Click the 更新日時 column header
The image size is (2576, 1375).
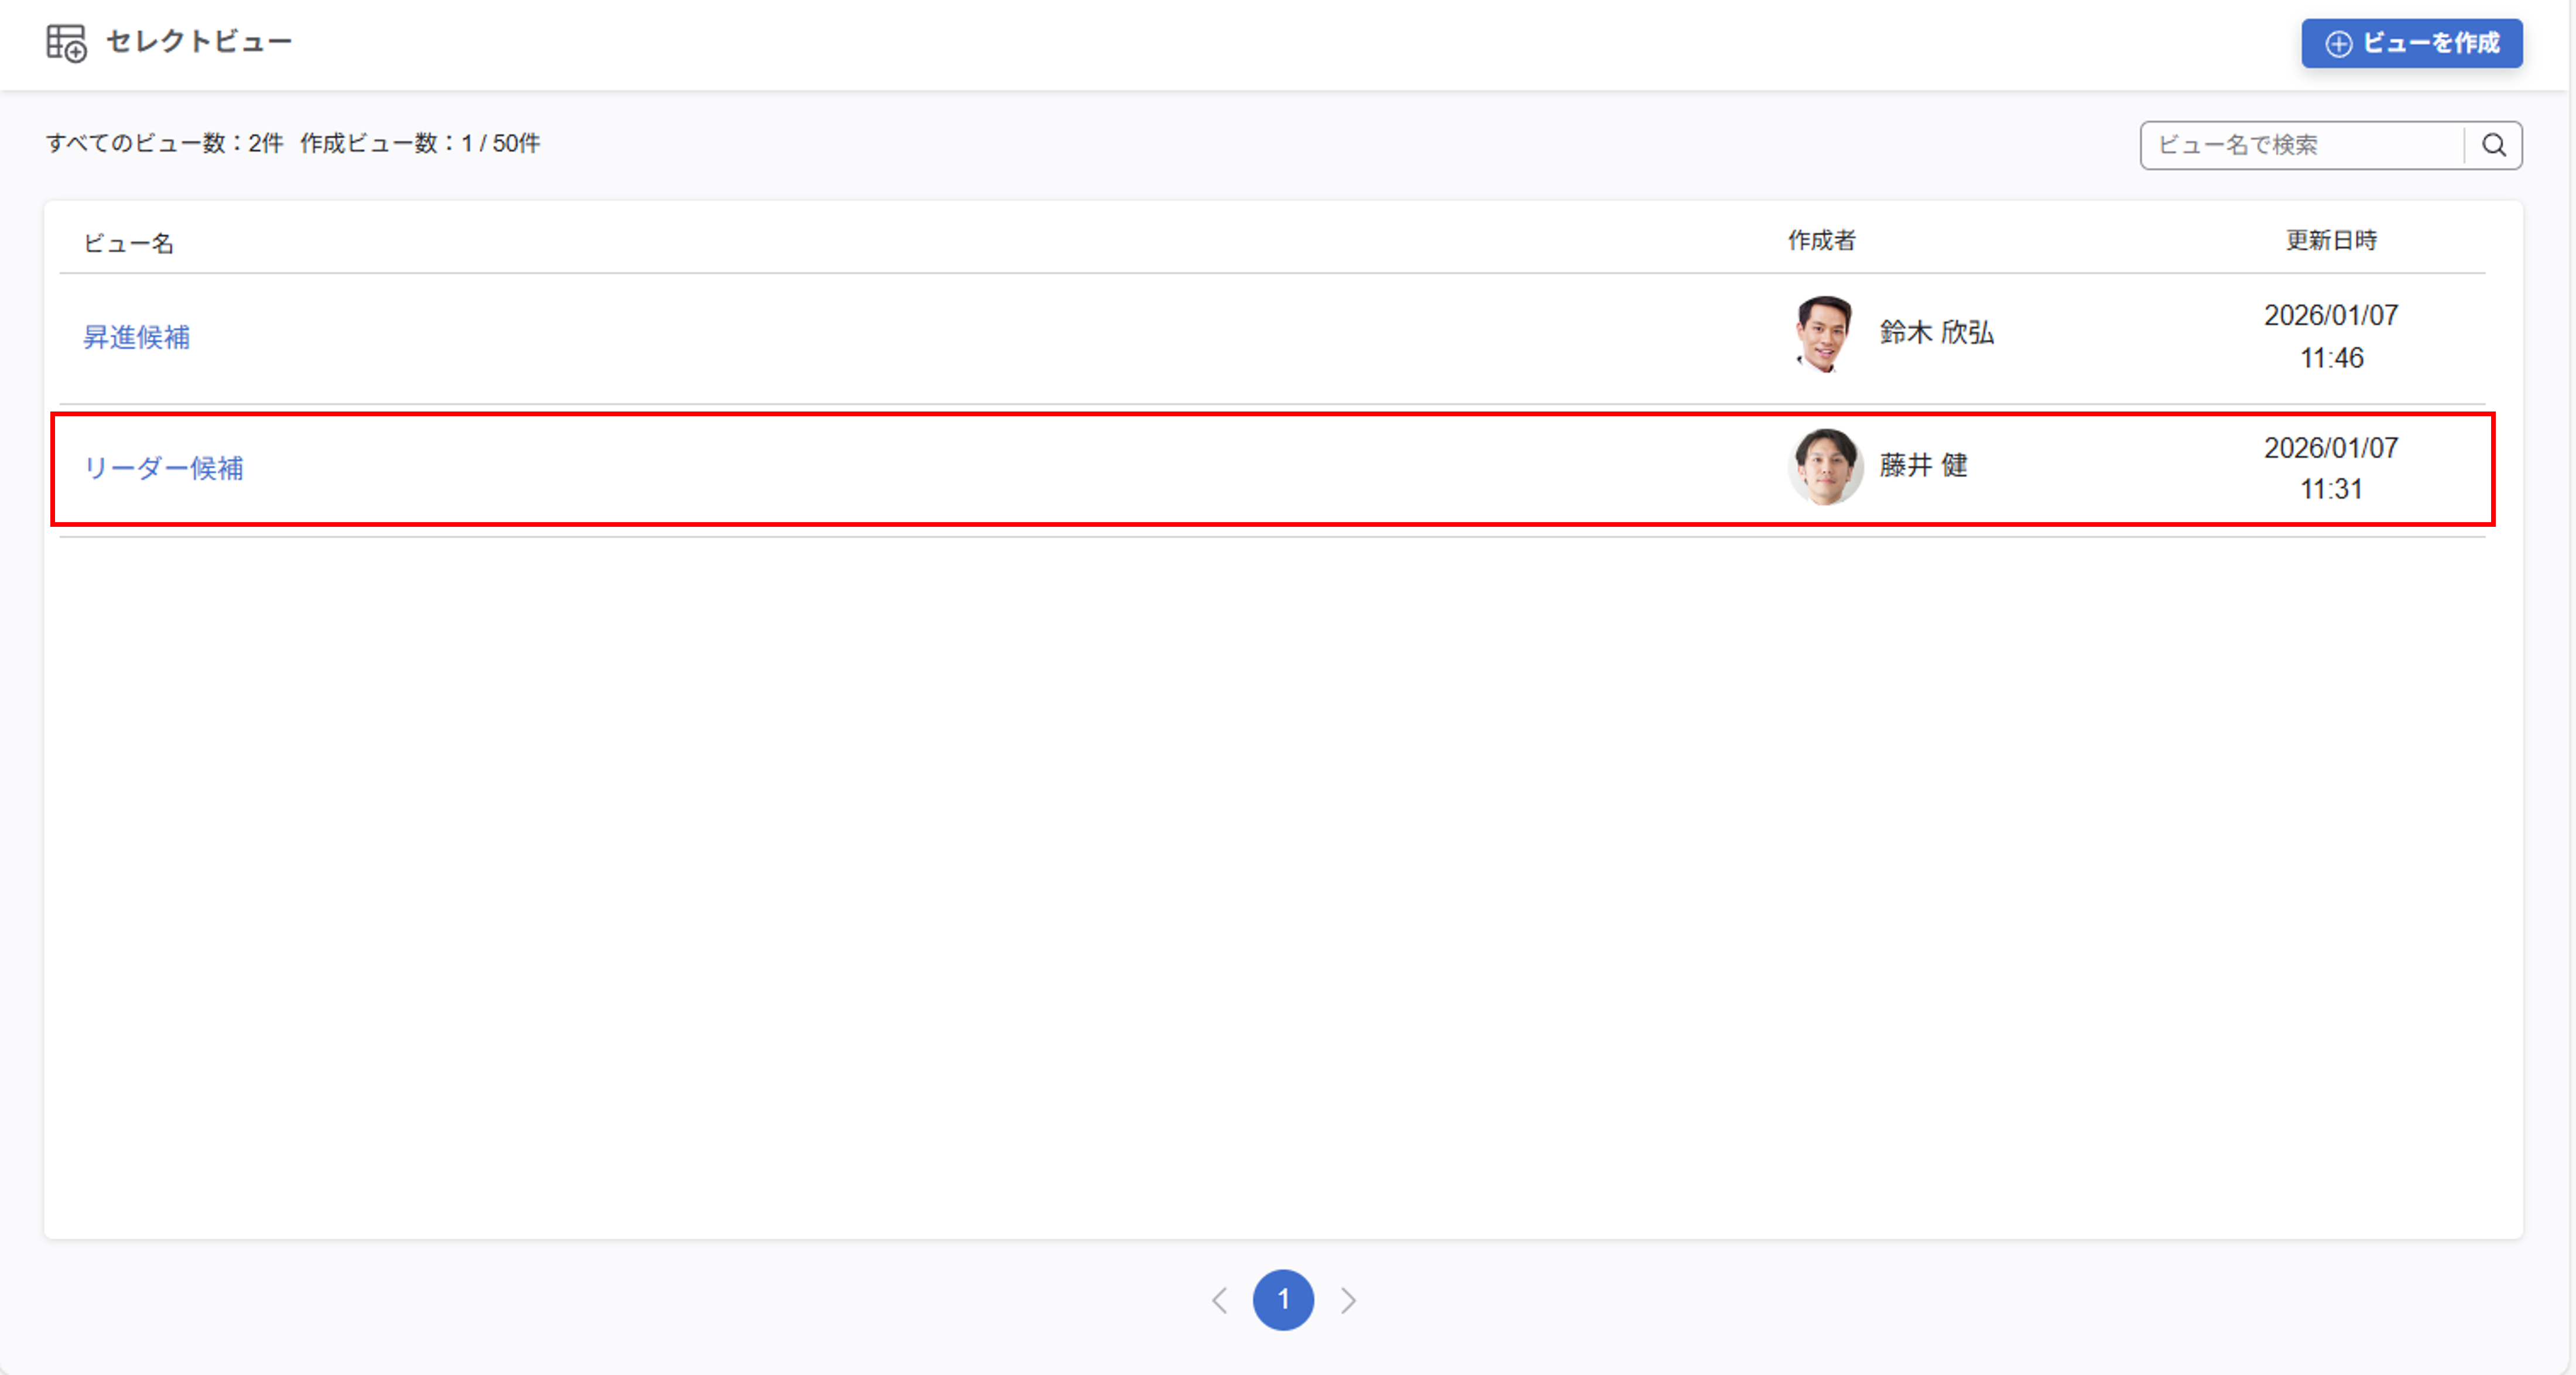tap(2331, 240)
